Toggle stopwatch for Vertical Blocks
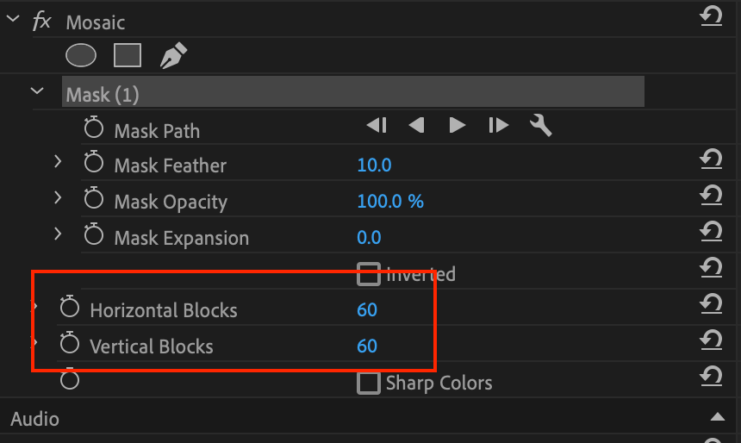741x443 pixels. (70, 346)
